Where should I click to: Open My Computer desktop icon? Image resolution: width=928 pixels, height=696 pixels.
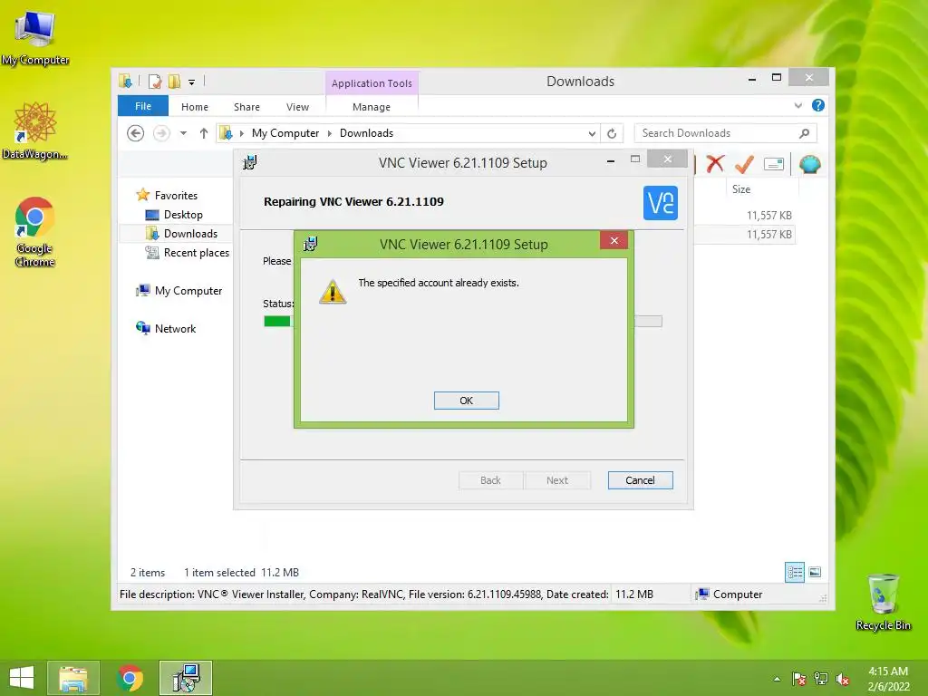[35, 37]
